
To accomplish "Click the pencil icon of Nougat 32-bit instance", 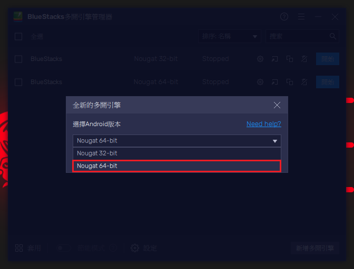I will pyautogui.click(x=304, y=59).
